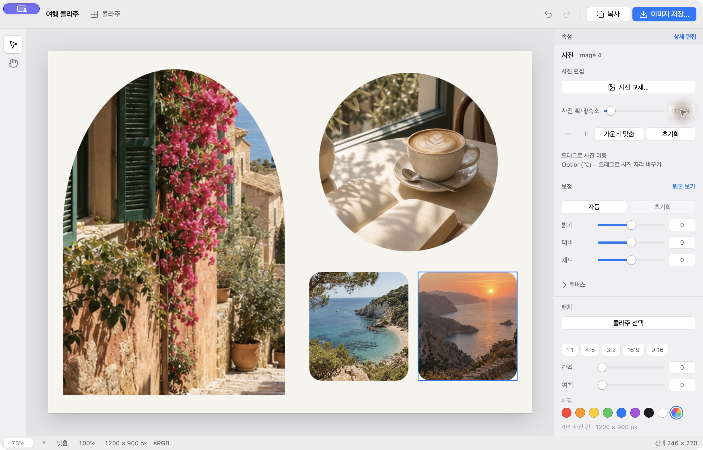Screen dimensions: 703x450
Task: Click 초기화 beside 가운데 맞춤
Action: tap(670, 134)
